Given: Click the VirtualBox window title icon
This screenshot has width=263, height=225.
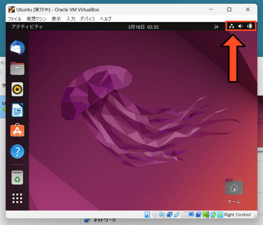Looking at the screenshot, I should coord(12,10).
